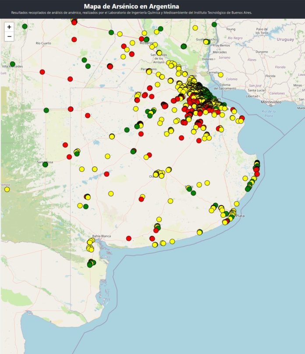The width and height of the screenshot is (305, 354).
Task: Click red marker on Atlantic coast marker column
Action: (x=257, y=174)
